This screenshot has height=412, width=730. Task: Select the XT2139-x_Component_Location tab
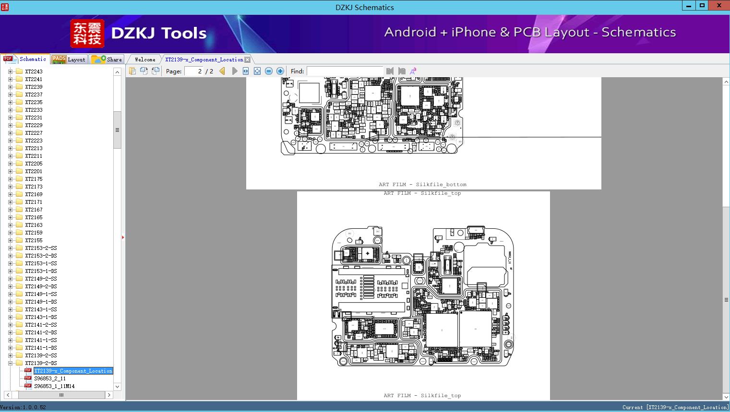pos(204,59)
